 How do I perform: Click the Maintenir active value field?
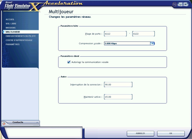[x=118, y=97]
